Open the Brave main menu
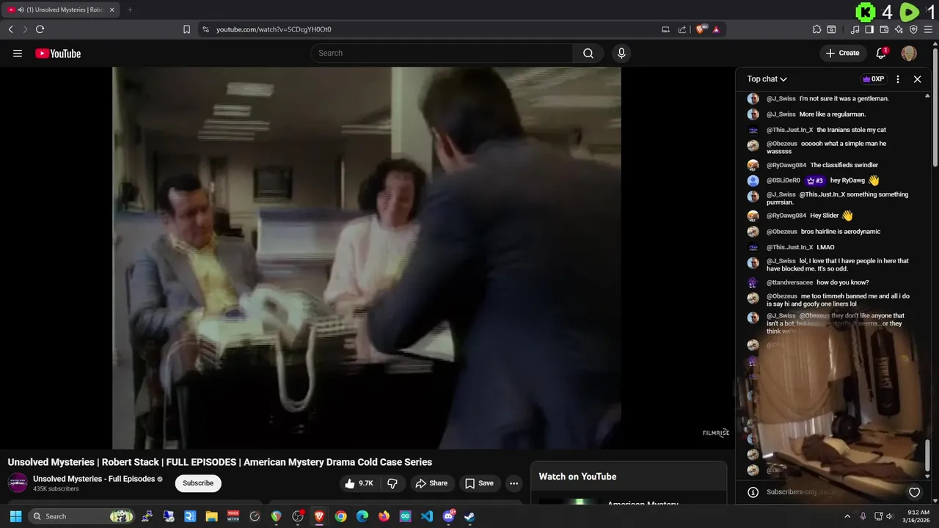 tap(928, 29)
